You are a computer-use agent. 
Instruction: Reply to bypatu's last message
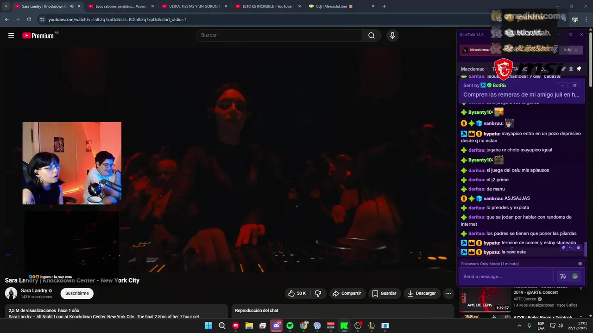(571, 247)
